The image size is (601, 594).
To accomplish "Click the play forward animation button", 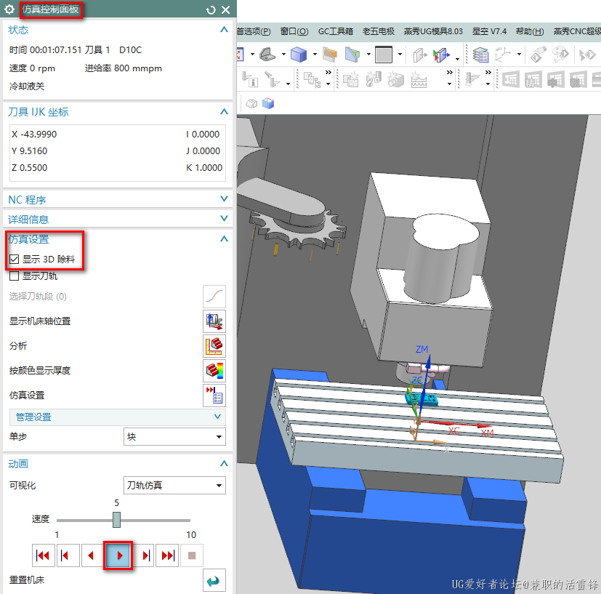I will [x=118, y=556].
